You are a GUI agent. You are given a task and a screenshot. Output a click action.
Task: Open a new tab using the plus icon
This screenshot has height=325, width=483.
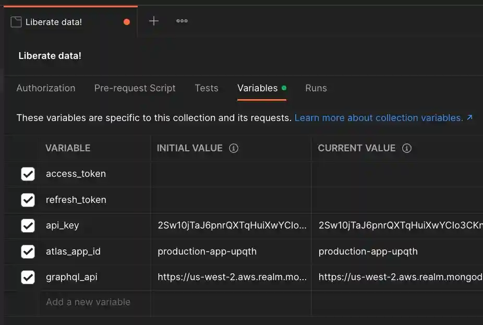tap(153, 21)
